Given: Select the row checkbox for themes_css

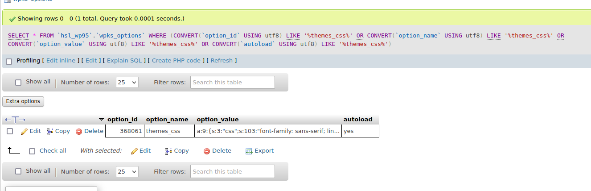Looking at the screenshot, I should [x=10, y=131].
